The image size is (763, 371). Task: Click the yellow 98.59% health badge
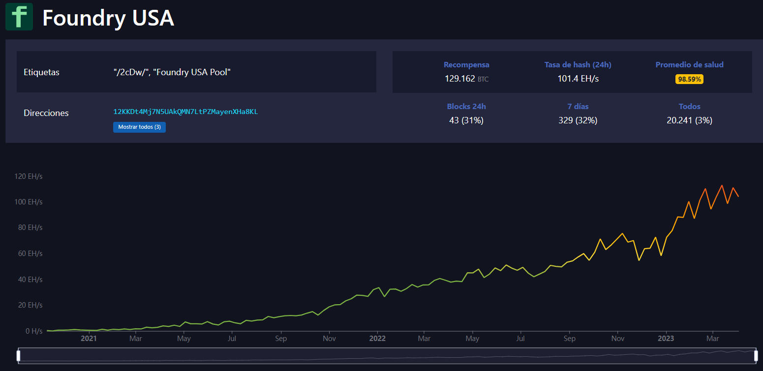(x=689, y=79)
